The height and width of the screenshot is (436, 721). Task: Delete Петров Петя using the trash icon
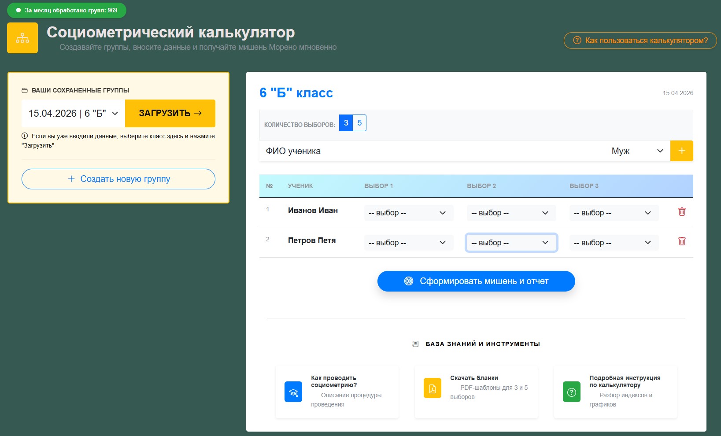coord(682,241)
